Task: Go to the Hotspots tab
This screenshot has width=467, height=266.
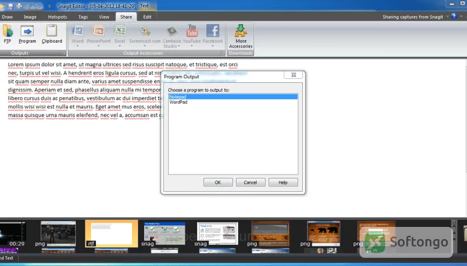Action: pos(57,17)
